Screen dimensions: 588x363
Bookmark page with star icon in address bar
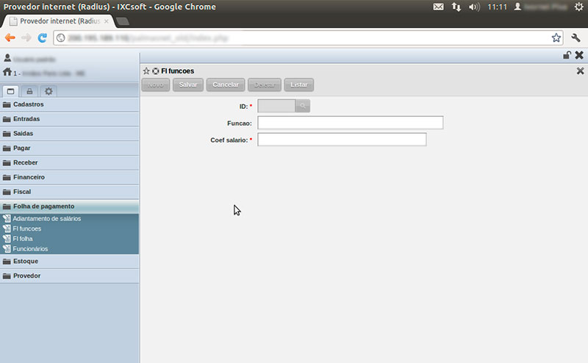coord(556,37)
